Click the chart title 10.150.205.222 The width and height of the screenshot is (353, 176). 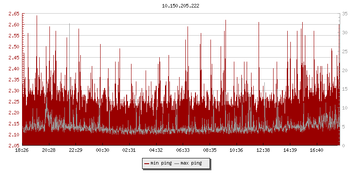[x=181, y=5]
